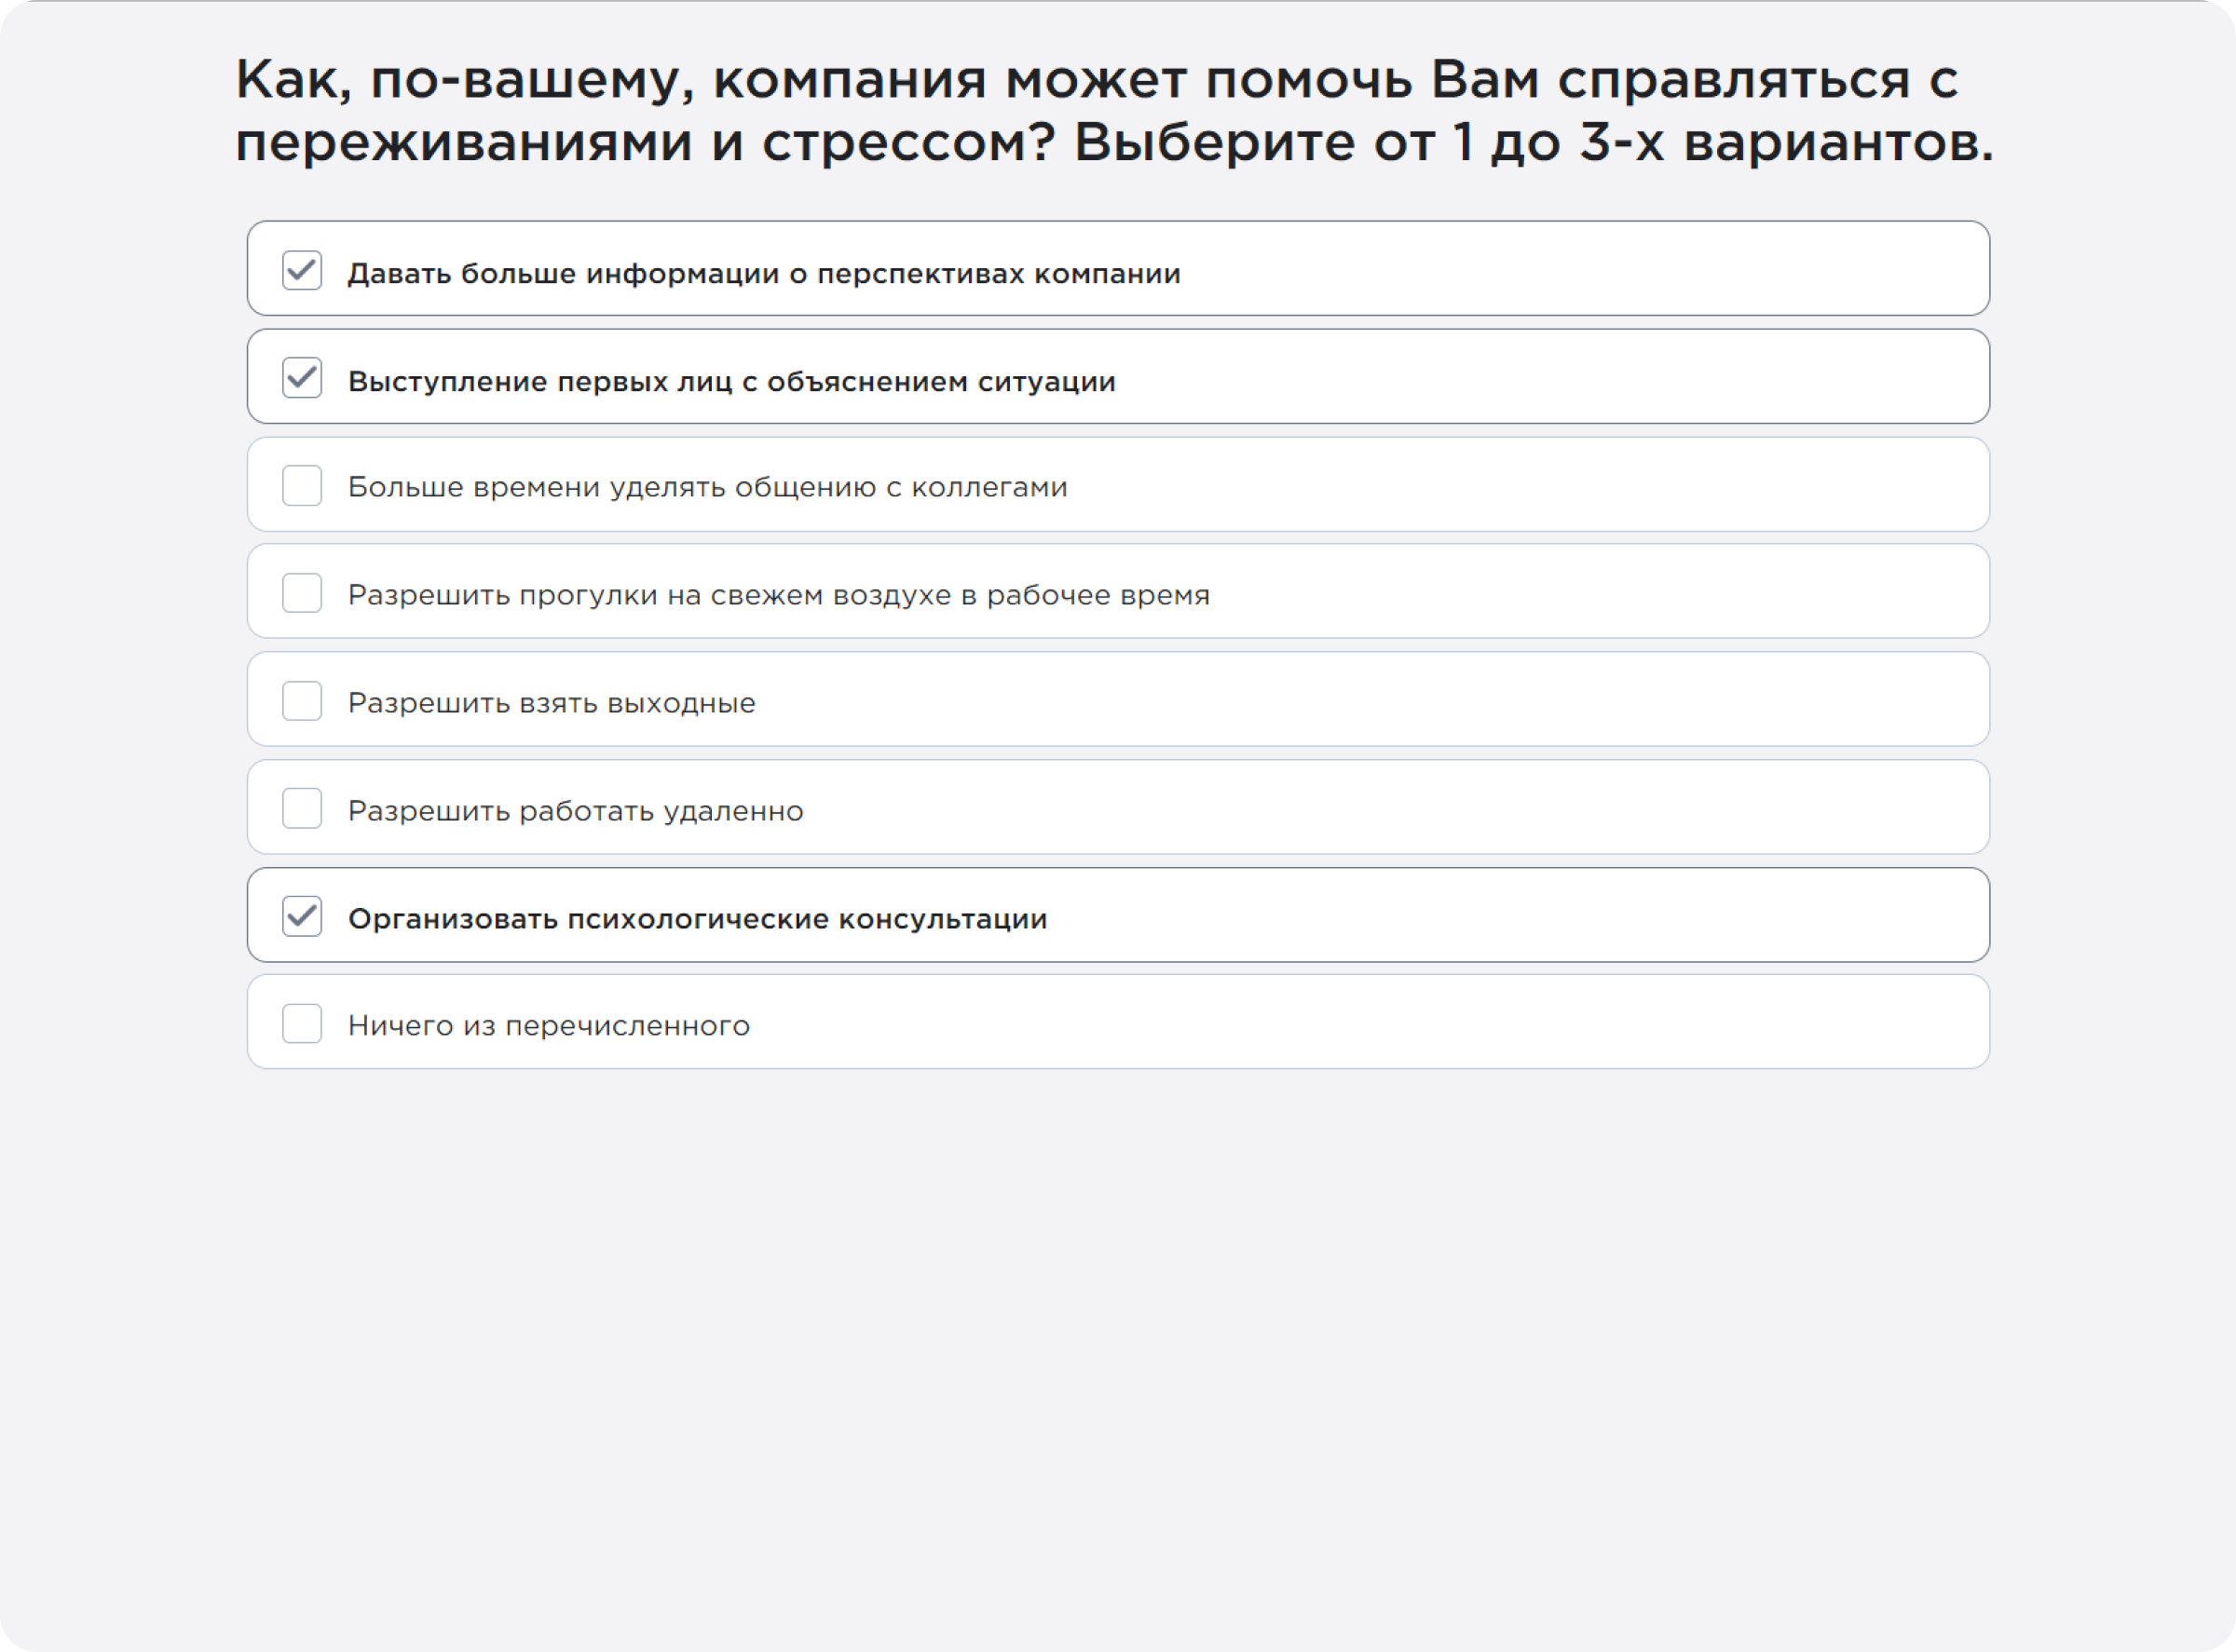Click label 'Давать больше информации о перспективах компании'
The image size is (2236, 1652).
[x=763, y=273]
